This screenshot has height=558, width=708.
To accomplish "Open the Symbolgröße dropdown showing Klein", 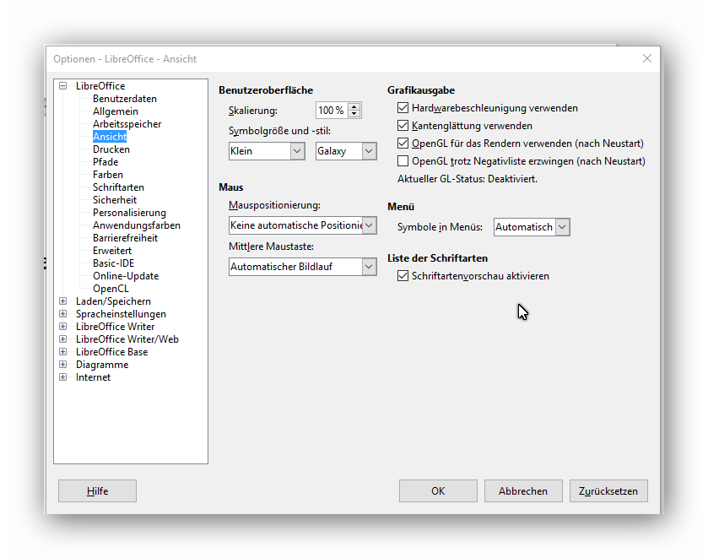I will coord(267,151).
